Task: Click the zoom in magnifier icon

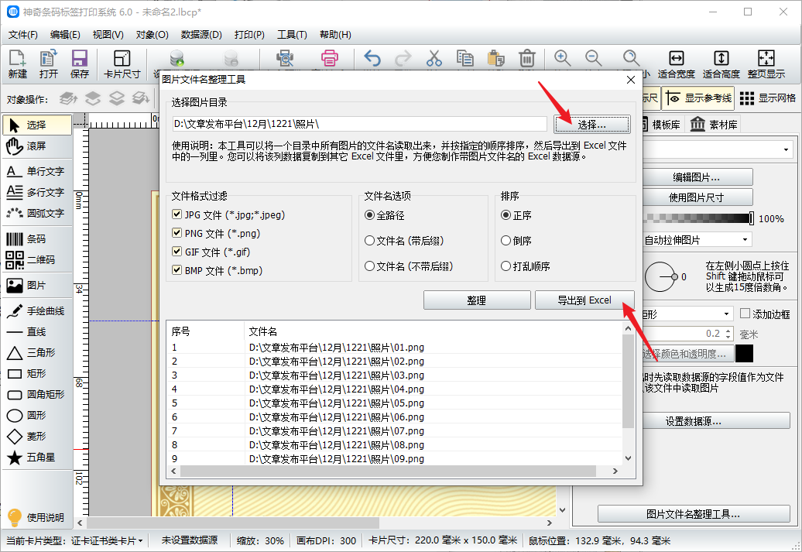Action: tap(562, 58)
